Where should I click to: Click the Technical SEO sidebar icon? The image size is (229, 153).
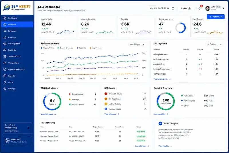[5, 57]
